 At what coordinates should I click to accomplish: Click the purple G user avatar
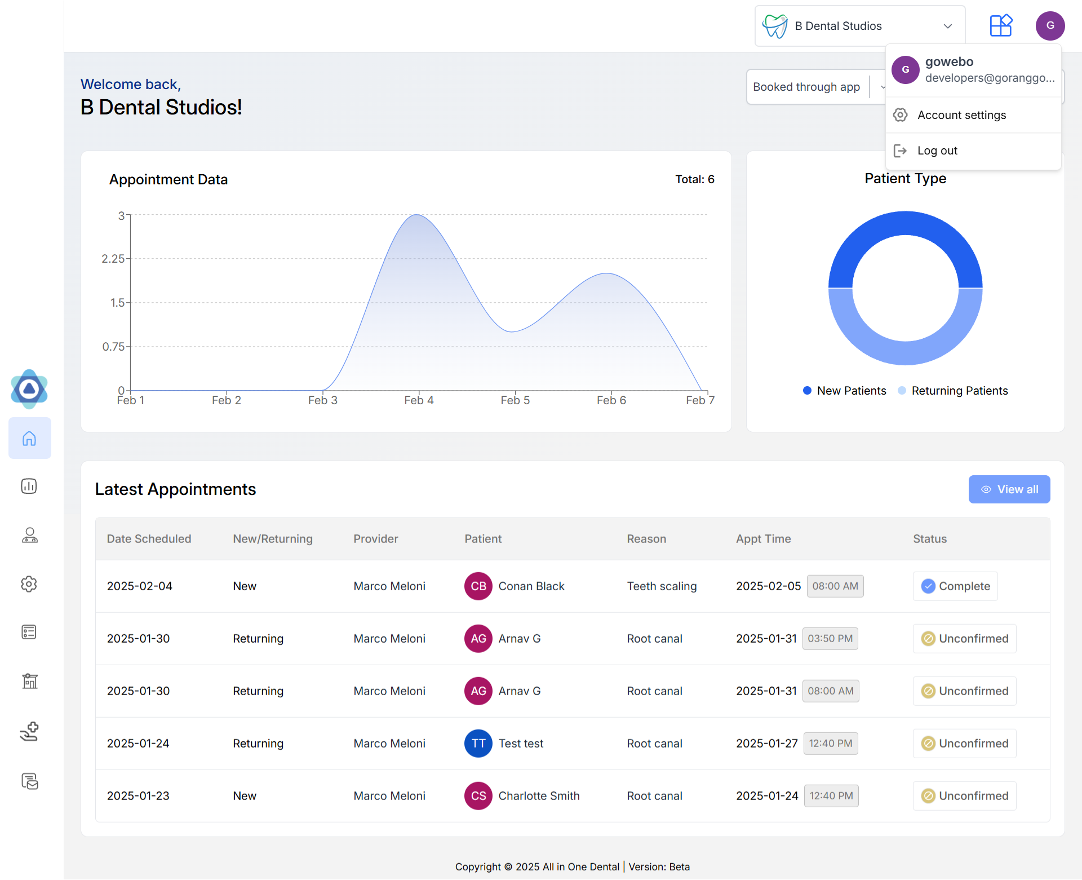(1050, 26)
